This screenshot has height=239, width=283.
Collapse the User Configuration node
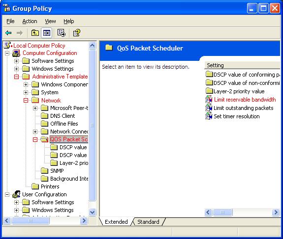coord(7,194)
